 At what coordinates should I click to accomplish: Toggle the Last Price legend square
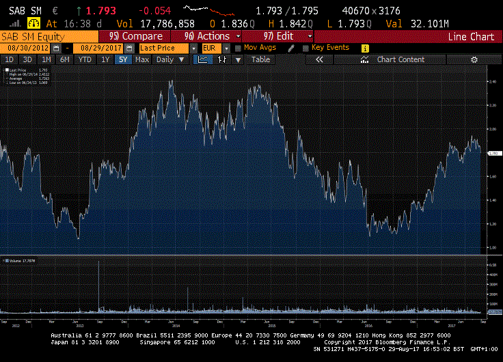(x=7, y=70)
